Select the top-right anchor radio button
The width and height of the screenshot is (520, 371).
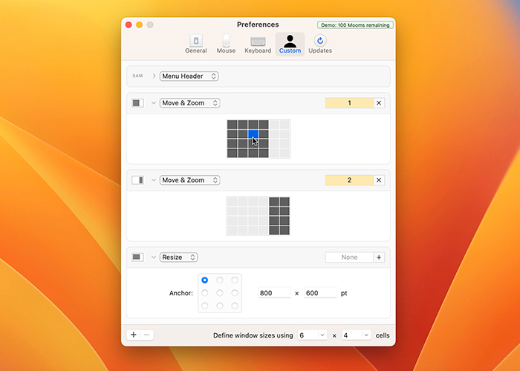(235, 280)
